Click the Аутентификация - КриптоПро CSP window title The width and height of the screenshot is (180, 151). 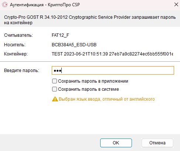coord(45,5)
